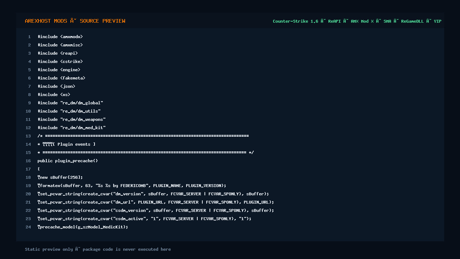Click the AREXHOST MODS SOURCE PREVIEW title

[75, 21]
